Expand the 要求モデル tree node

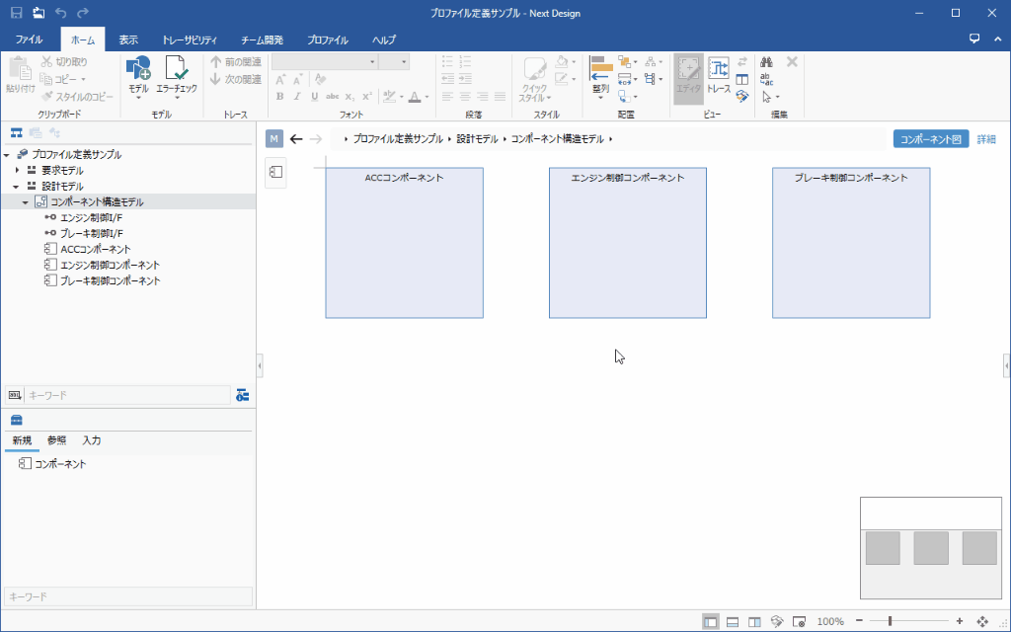17,171
